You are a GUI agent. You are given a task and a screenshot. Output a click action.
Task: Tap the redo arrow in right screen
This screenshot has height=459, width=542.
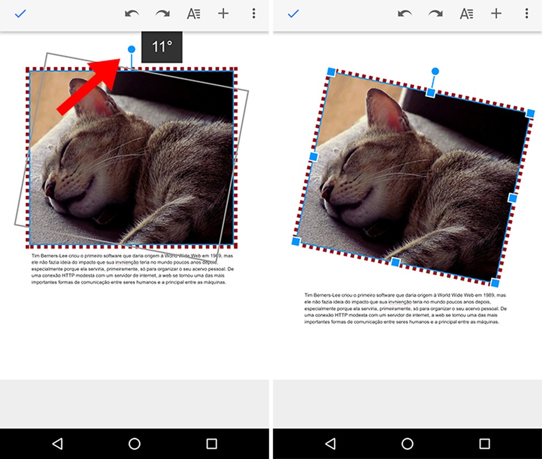click(x=436, y=14)
